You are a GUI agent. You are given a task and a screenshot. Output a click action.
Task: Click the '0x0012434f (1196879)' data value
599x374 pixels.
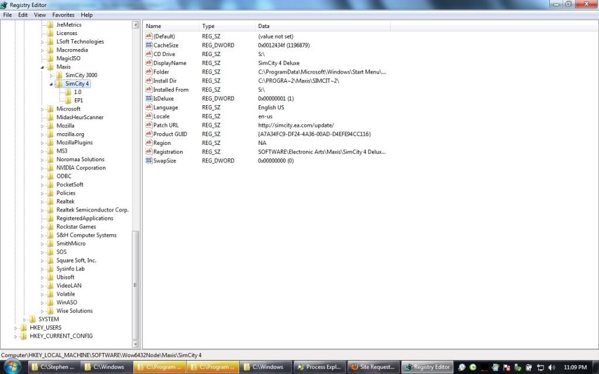coord(284,45)
